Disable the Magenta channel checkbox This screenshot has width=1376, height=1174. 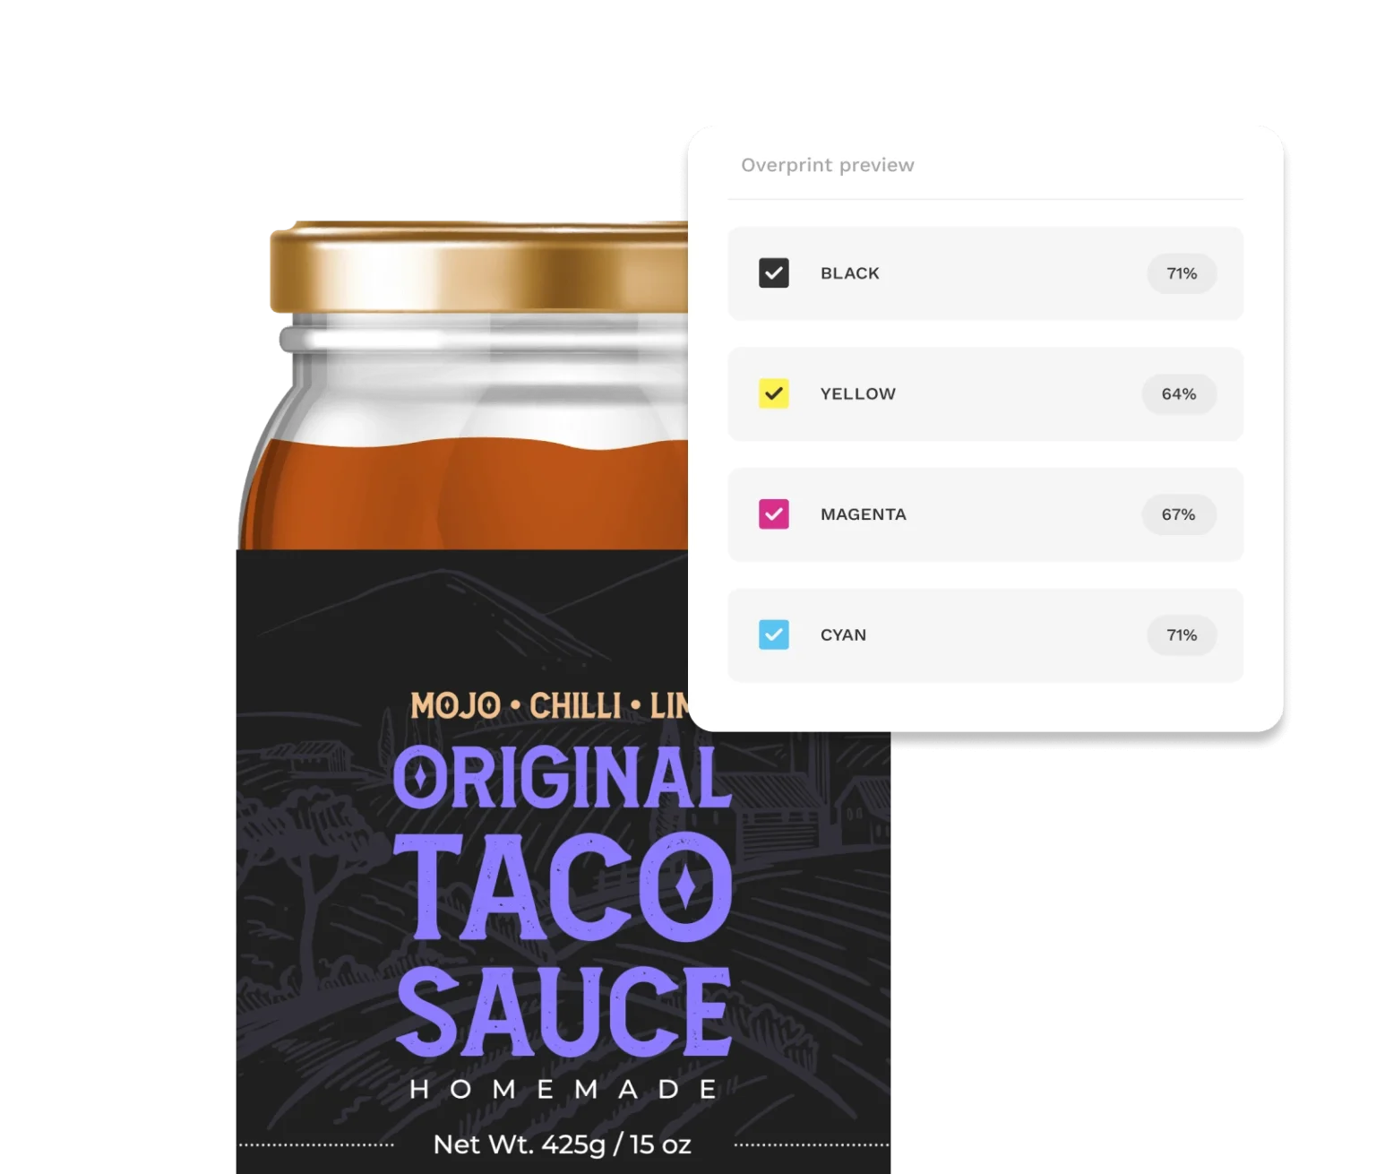click(774, 514)
